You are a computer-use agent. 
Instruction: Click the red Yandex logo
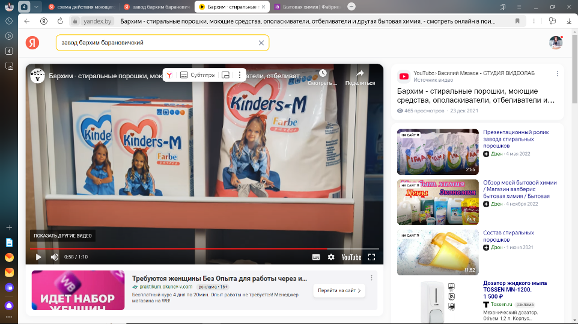[x=32, y=43]
